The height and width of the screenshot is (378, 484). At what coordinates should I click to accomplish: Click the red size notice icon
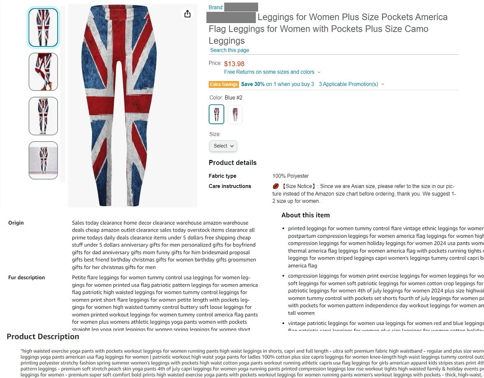pyautogui.click(x=276, y=186)
